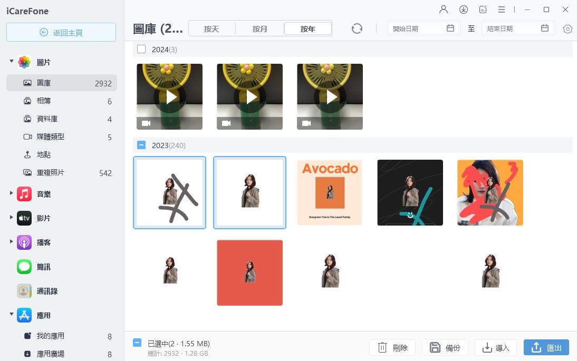Select 應用廣場 in sidebar
The image size is (577, 361).
[62, 354]
